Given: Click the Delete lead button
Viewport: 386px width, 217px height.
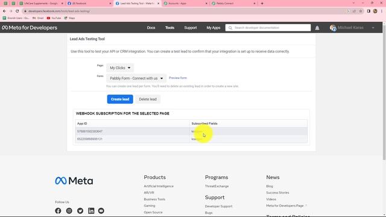Looking at the screenshot, I should pyautogui.click(x=148, y=99).
